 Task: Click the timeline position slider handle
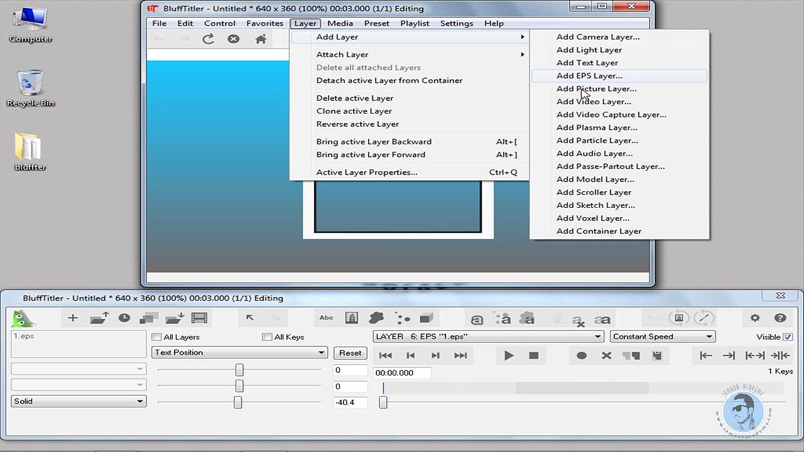(x=383, y=402)
